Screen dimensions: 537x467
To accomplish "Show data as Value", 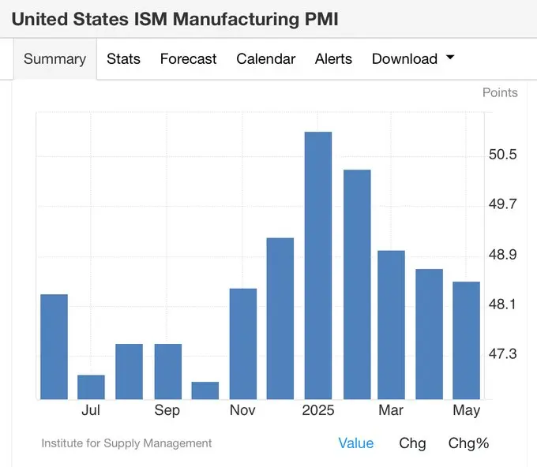I will (355, 443).
